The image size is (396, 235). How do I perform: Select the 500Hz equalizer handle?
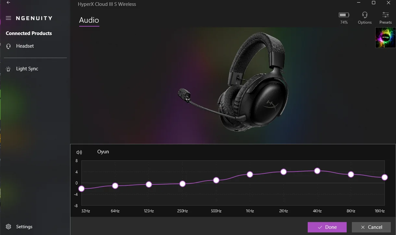216,180
